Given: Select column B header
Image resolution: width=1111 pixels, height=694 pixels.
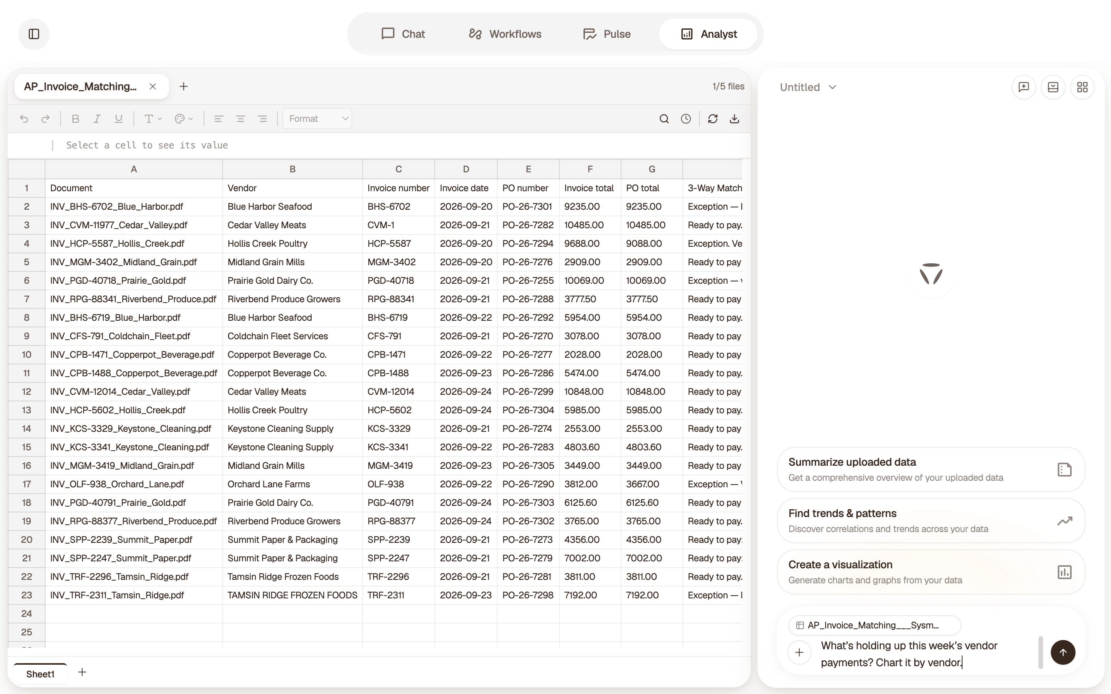Looking at the screenshot, I should [x=292, y=169].
